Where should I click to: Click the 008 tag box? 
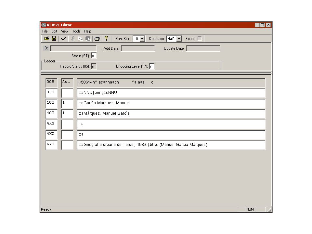pos(52,83)
